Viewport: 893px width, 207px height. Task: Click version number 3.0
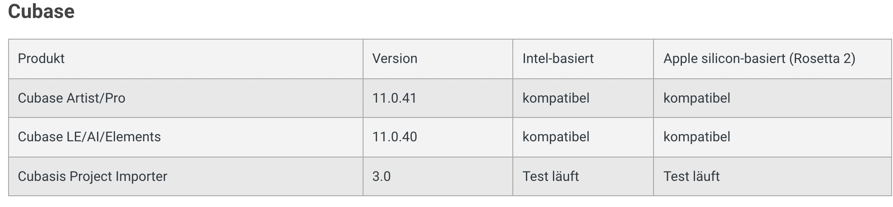click(382, 176)
